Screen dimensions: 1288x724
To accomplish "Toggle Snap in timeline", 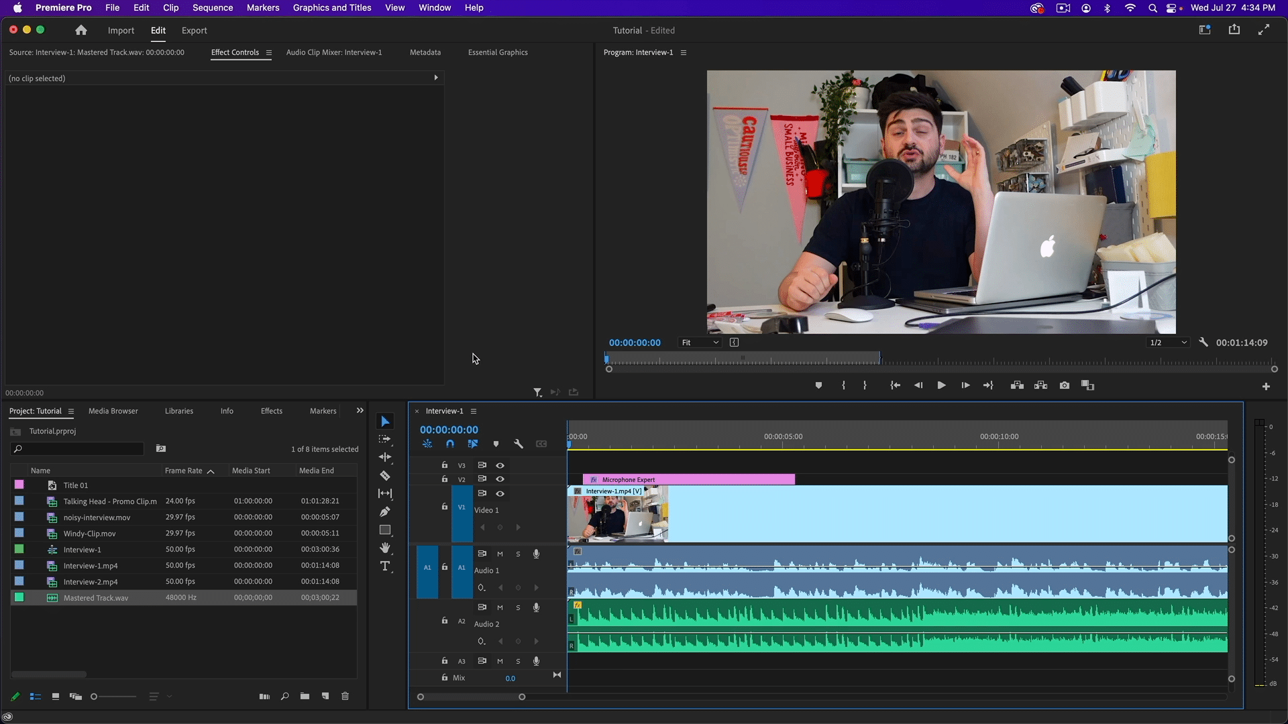I will [450, 444].
